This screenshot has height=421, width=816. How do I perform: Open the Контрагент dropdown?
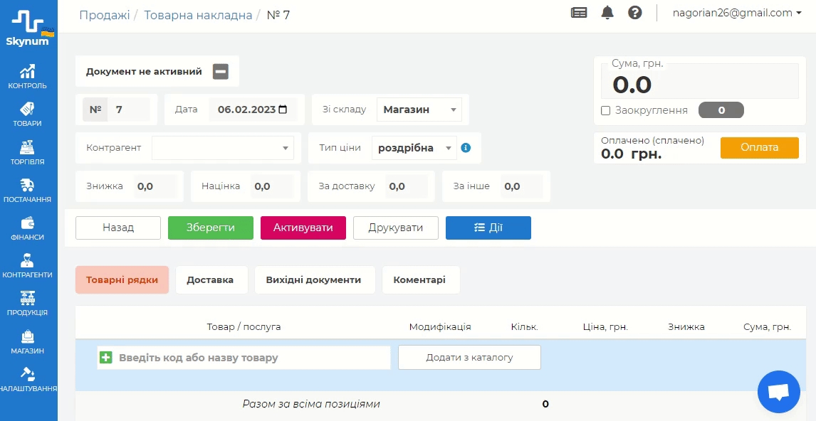point(223,148)
